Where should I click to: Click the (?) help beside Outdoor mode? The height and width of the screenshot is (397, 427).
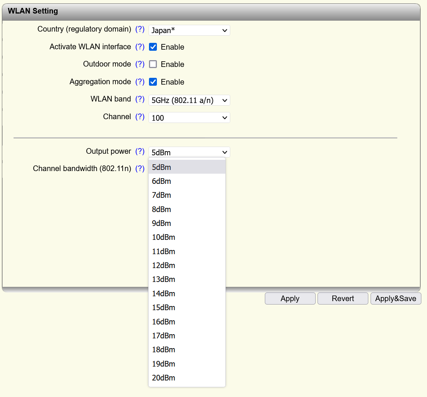coord(140,64)
